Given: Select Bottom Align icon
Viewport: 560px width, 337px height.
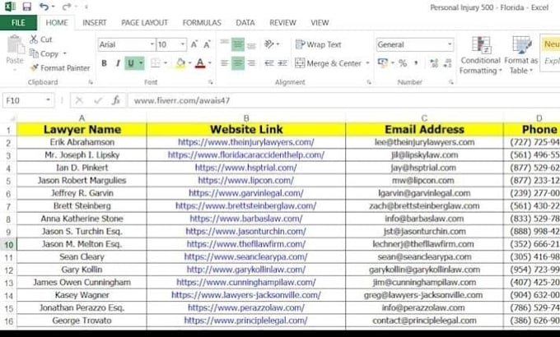Looking at the screenshot, I should 251,44.
